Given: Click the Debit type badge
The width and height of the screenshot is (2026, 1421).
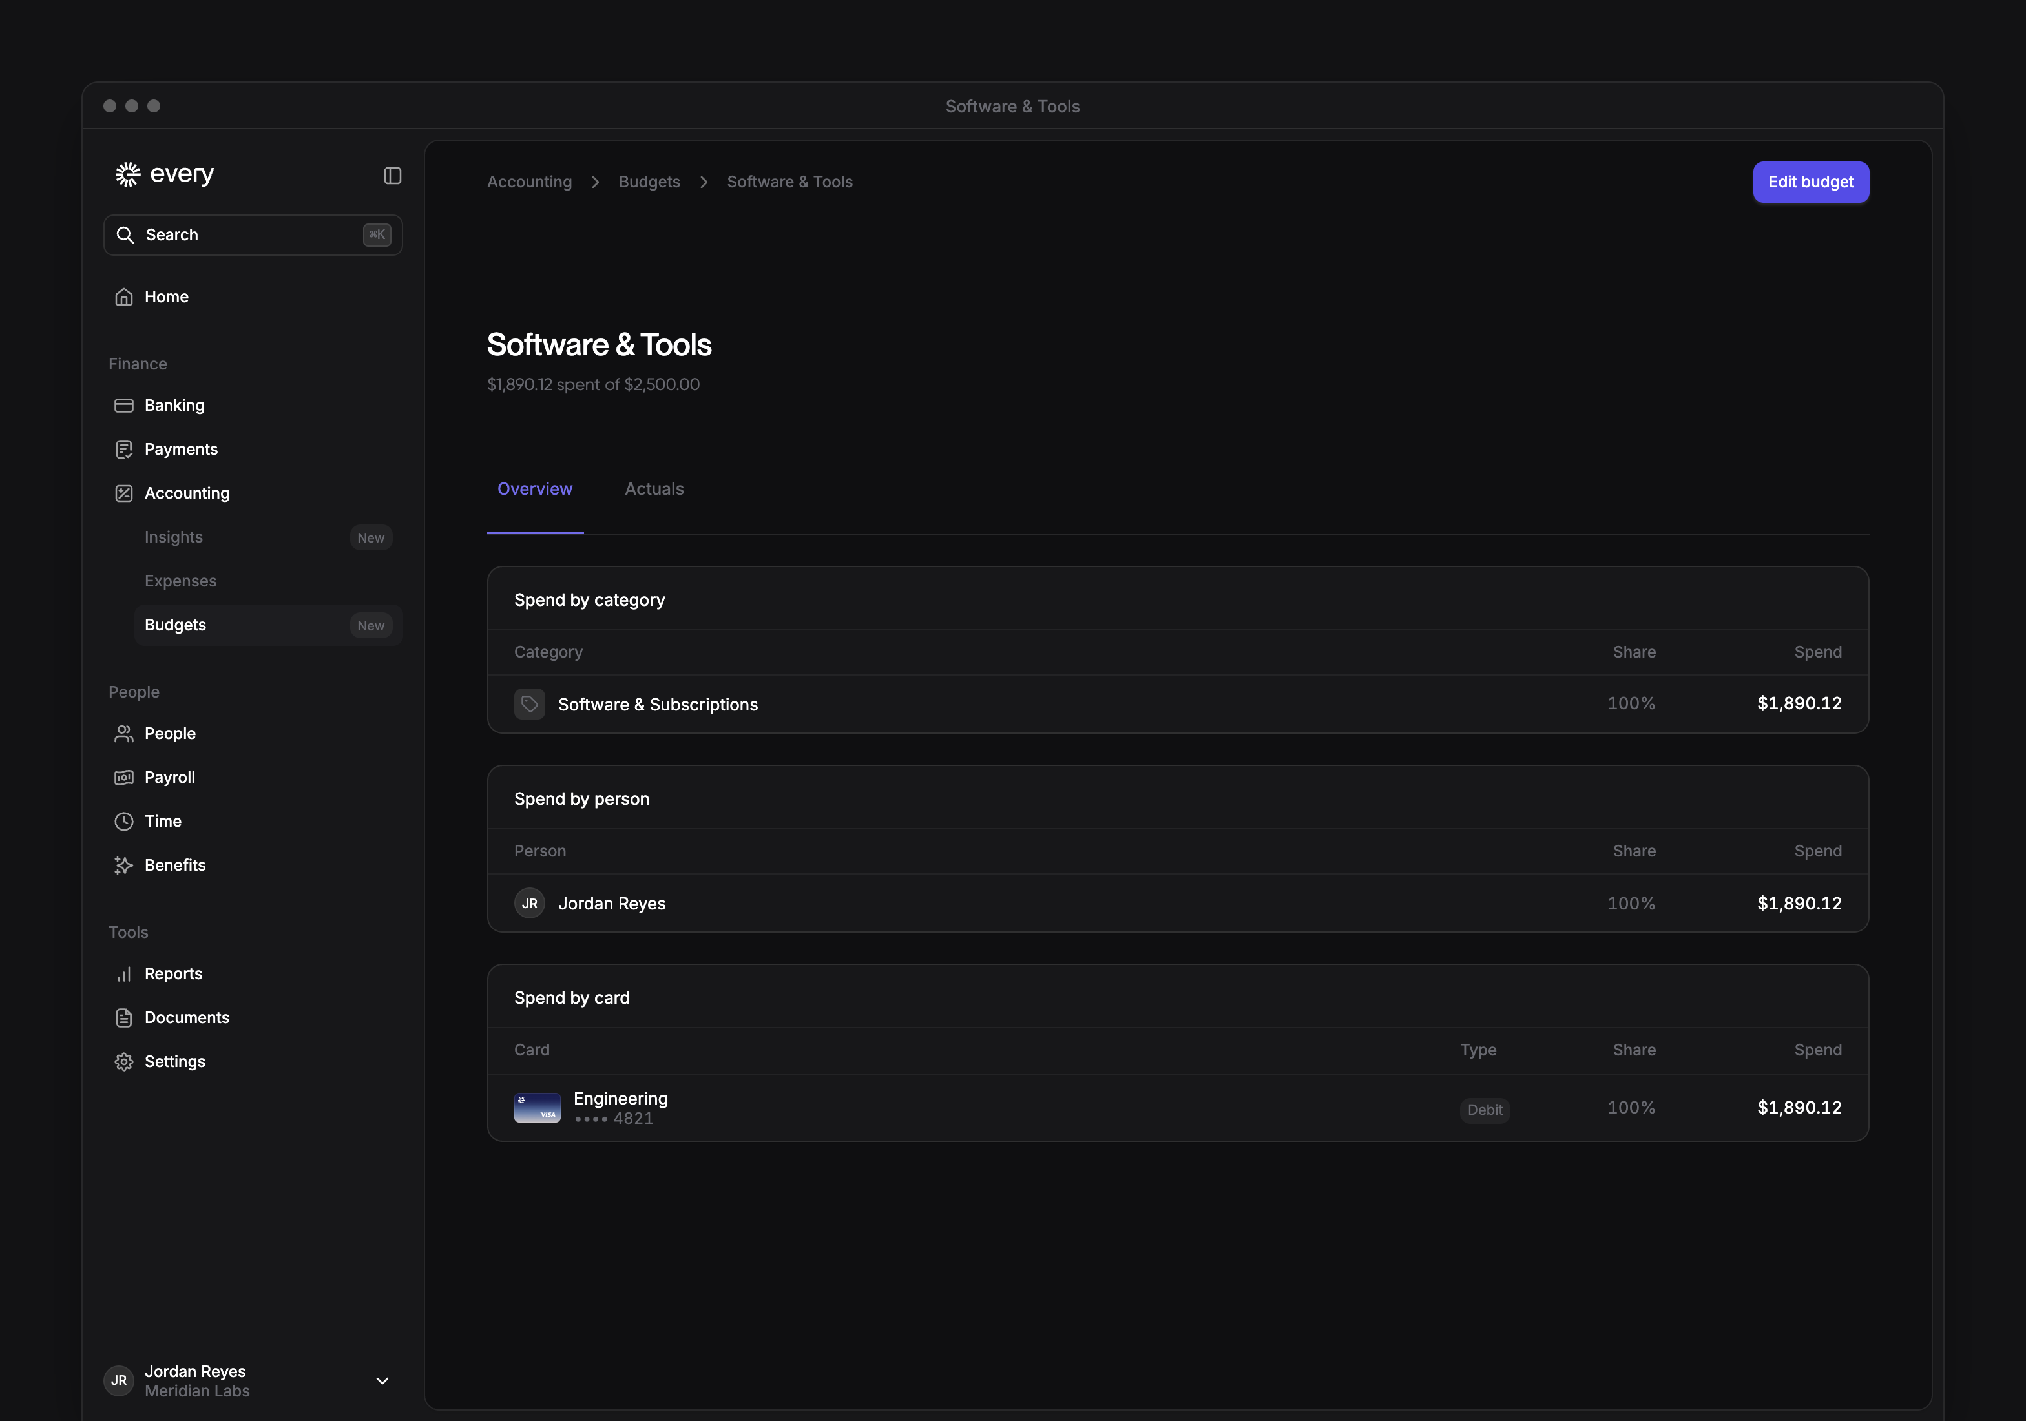Looking at the screenshot, I should 1485,1110.
